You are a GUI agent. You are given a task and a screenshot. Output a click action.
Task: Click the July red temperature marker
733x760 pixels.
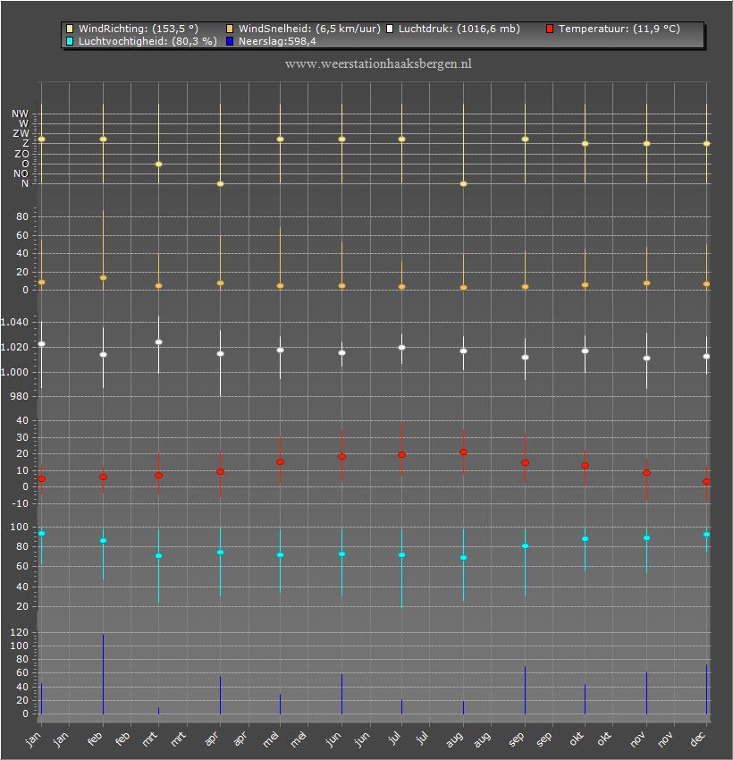pos(401,454)
